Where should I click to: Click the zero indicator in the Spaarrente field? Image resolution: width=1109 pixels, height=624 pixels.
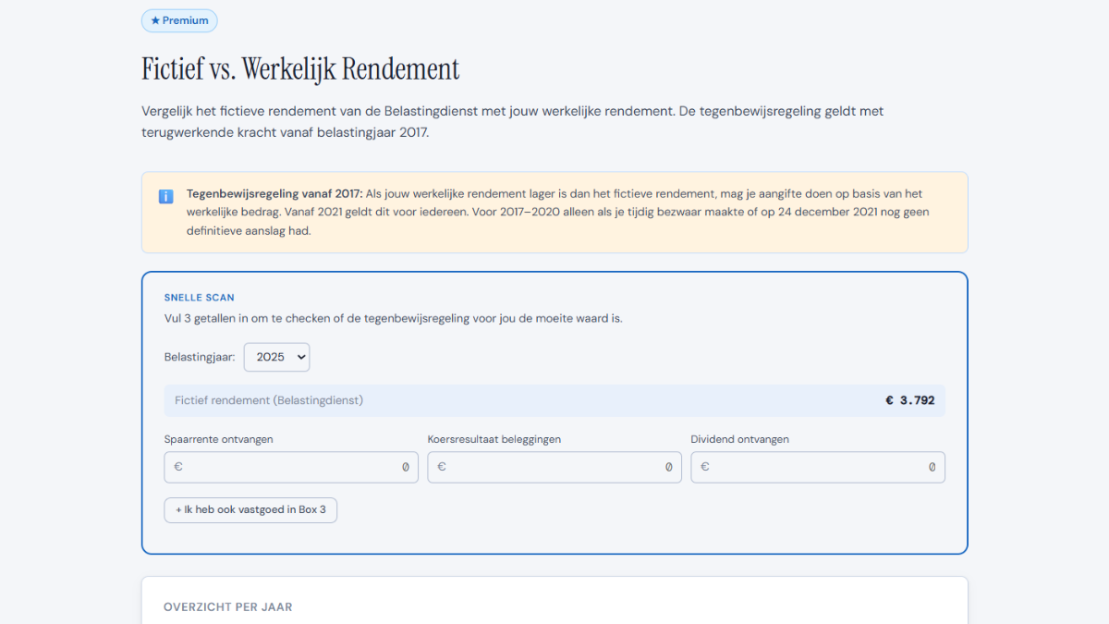pyautogui.click(x=403, y=467)
